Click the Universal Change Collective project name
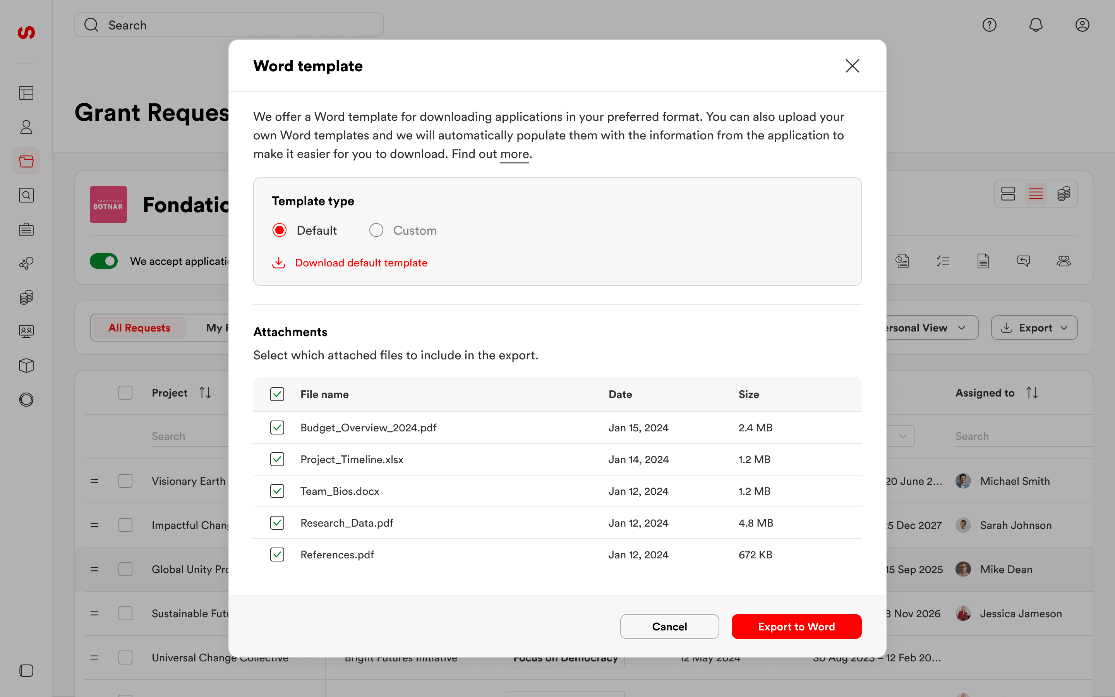Viewport: 1115px width, 697px height. coord(220,658)
